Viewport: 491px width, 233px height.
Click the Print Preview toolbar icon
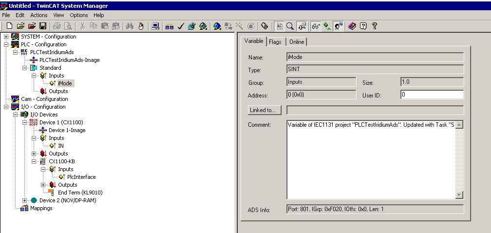point(68,26)
